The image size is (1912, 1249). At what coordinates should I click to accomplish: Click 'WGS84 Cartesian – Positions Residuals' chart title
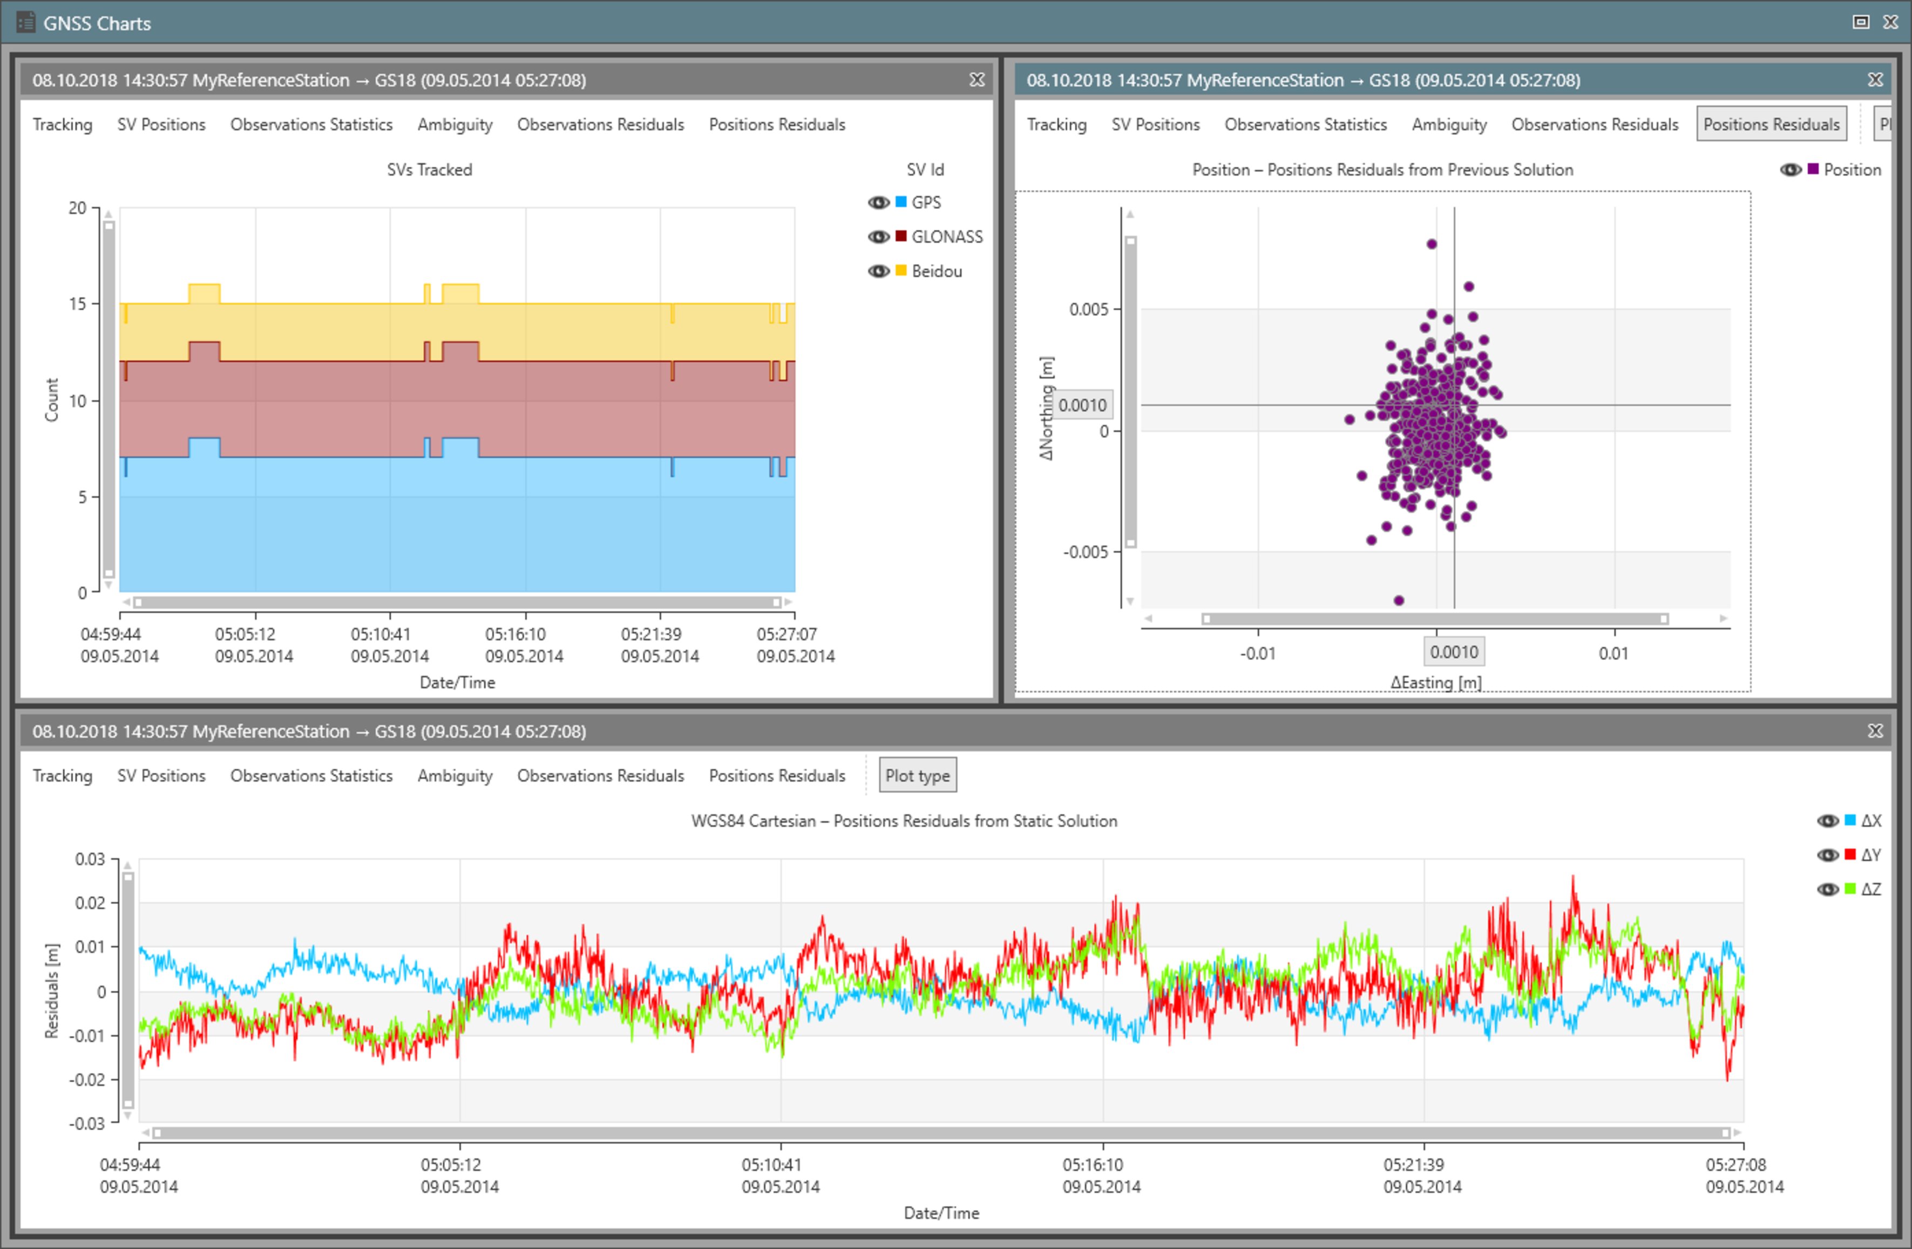[x=905, y=821]
